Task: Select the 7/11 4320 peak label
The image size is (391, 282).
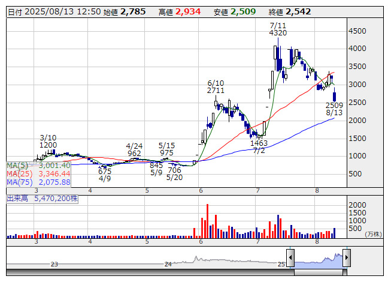Action: coord(278,29)
